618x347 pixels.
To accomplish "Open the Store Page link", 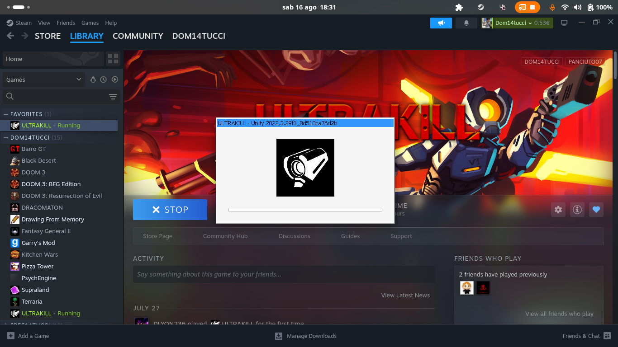I will 157,236.
